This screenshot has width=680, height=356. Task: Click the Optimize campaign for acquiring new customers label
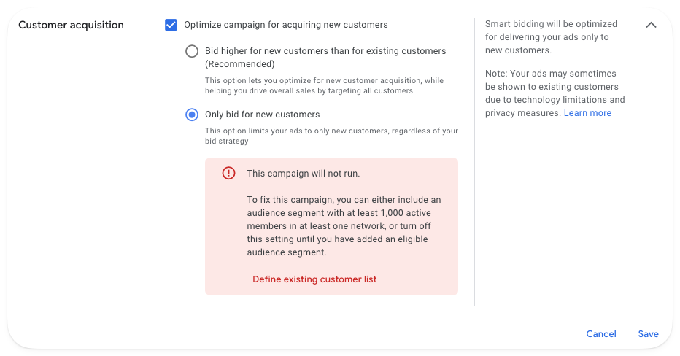[x=285, y=25]
